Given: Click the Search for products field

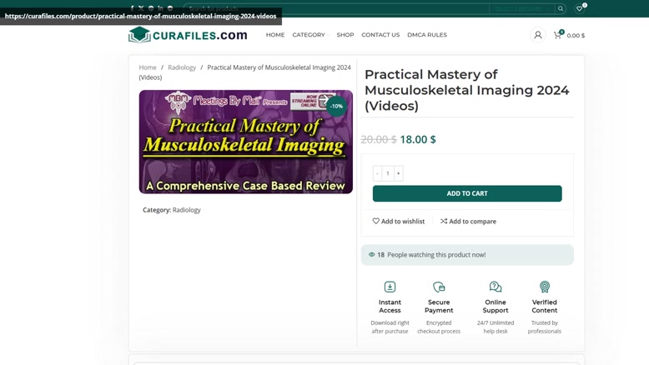Looking at the screenshot, I should click(x=335, y=8).
